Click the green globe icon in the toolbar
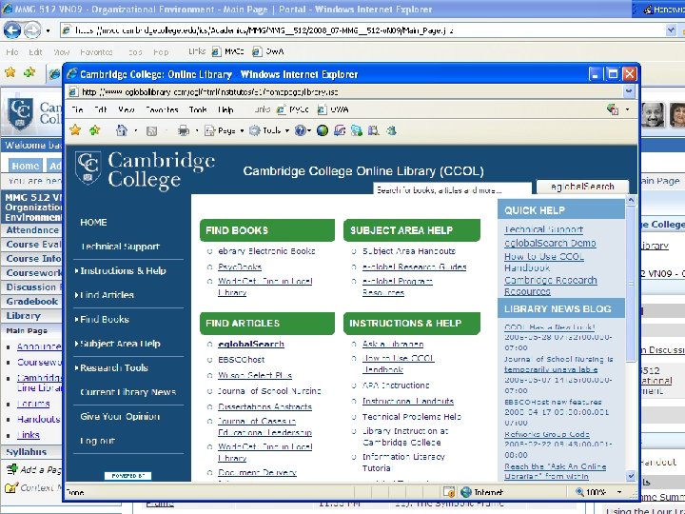Image resolution: width=685 pixels, height=514 pixels. (x=322, y=130)
